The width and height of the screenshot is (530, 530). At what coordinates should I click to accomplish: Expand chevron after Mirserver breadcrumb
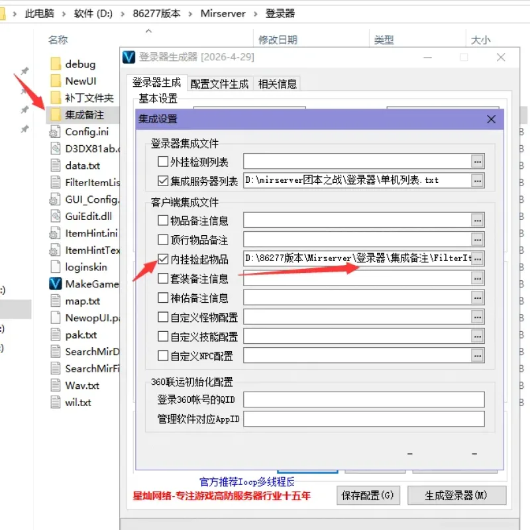coord(256,14)
